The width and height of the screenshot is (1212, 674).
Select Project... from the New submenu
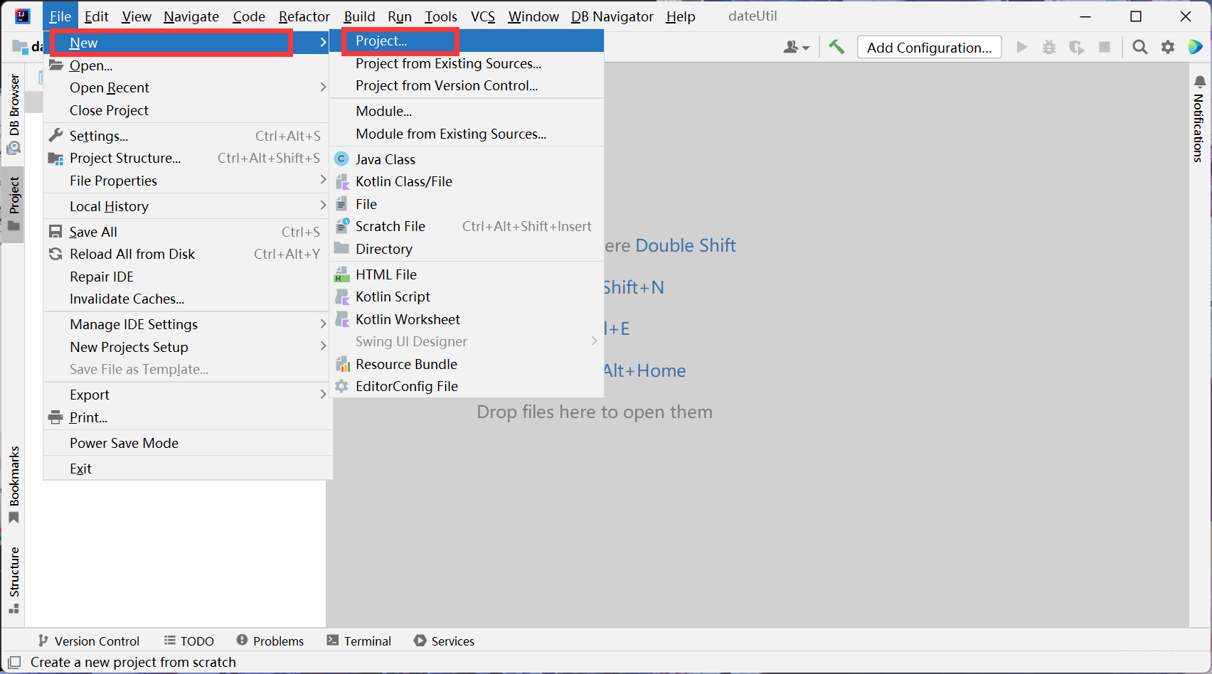381,41
